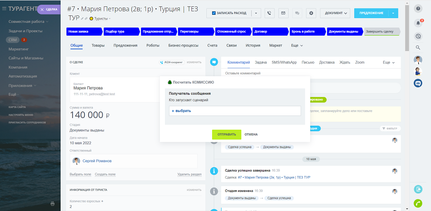Viewport: 431px width, 211px height.
Task: Click the envelope email icon
Action: pyautogui.click(x=283, y=13)
